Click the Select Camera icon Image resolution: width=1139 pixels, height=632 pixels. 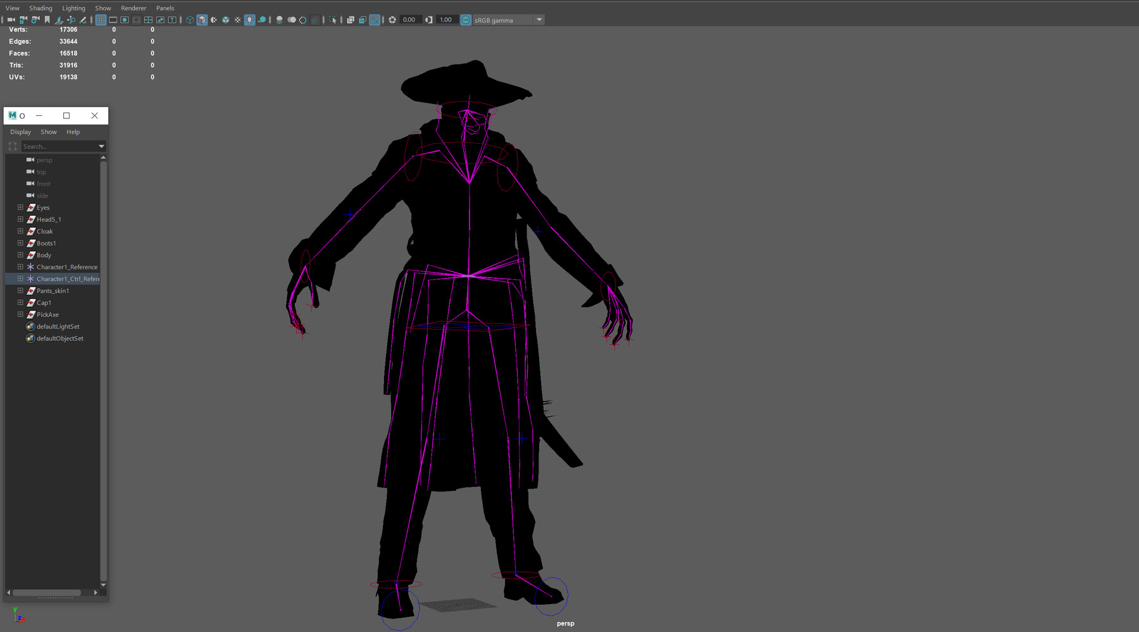(x=11, y=20)
